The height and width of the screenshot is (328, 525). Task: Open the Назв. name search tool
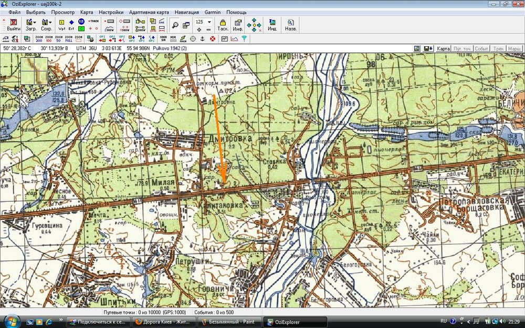(290, 25)
